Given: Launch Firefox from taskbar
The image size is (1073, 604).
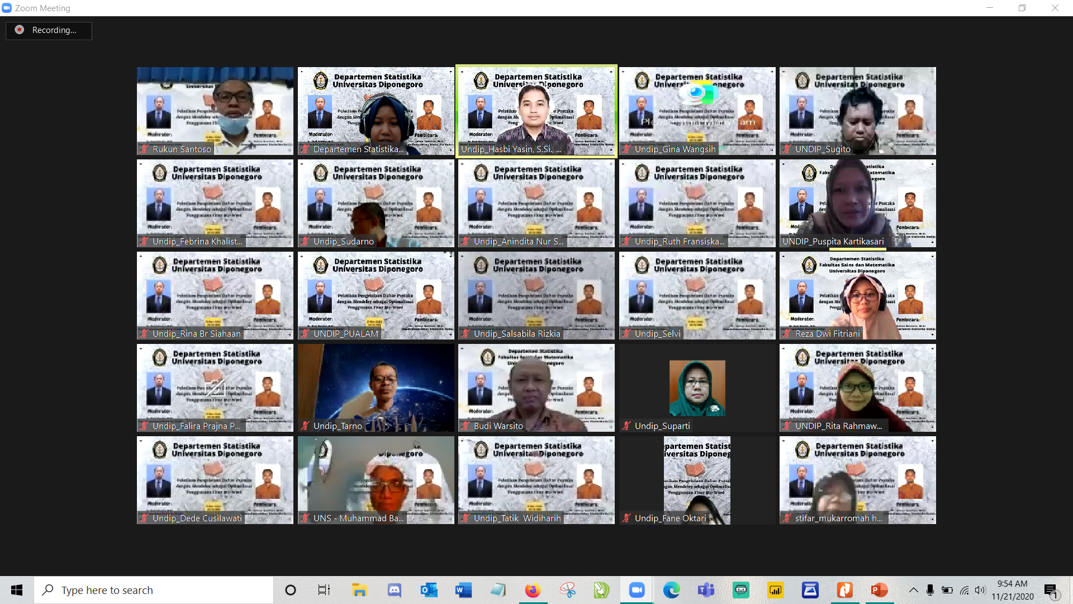Looking at the screenshot, I should pyautogui.click(x=533, y=590).
